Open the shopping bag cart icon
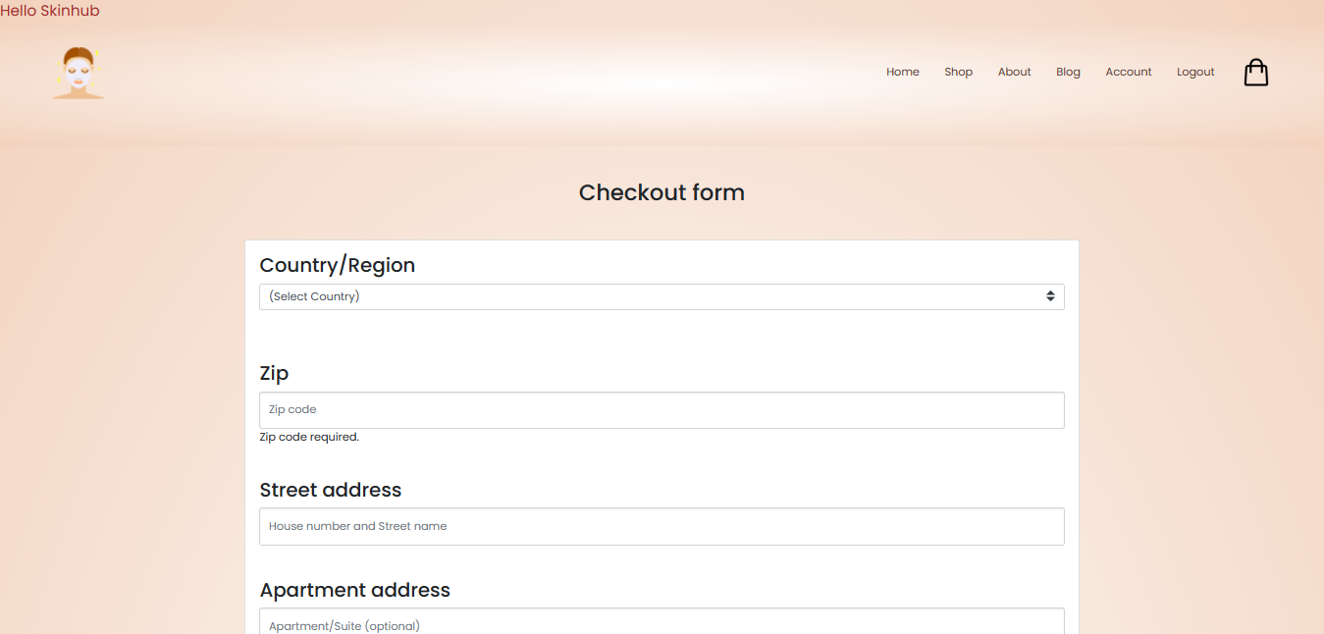 point(1255,72)
